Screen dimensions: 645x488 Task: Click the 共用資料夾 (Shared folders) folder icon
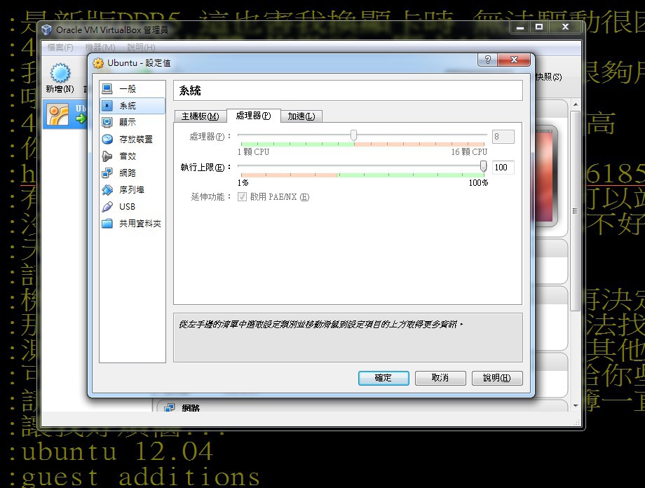click(x=107, y=224)
